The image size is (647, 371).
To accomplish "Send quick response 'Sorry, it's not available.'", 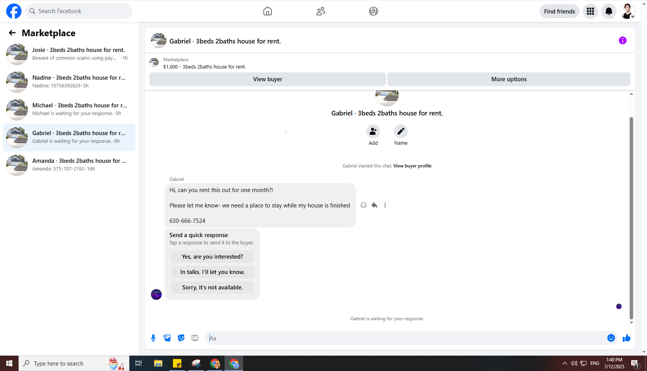I will [213, 287].
